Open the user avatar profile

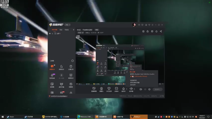134,25
